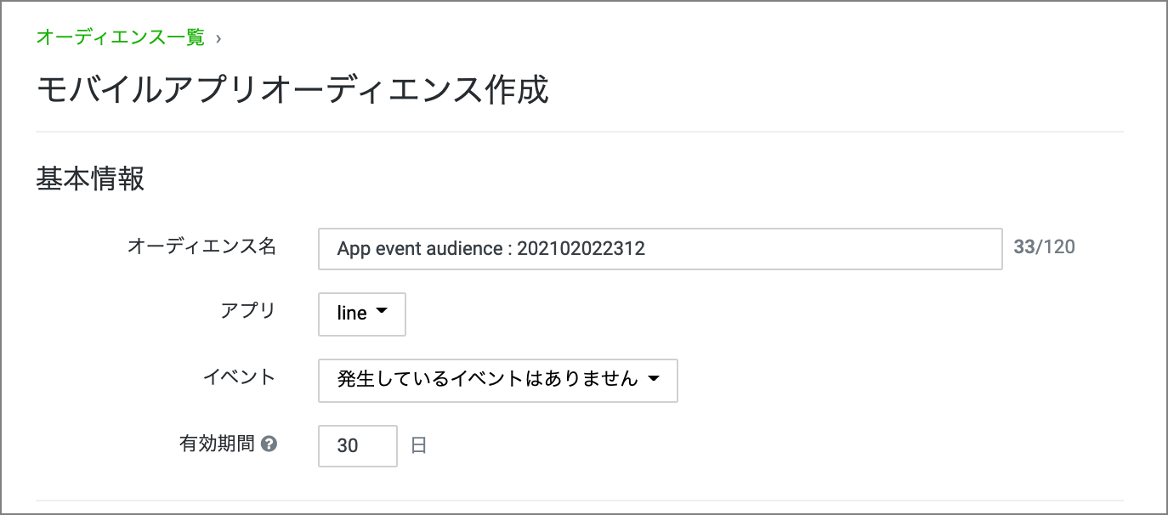Image resolution: width=1168 pixels, height=515 pixels.
Task: Click the オーディエンス名 field label
Action: tap(201, 246)
